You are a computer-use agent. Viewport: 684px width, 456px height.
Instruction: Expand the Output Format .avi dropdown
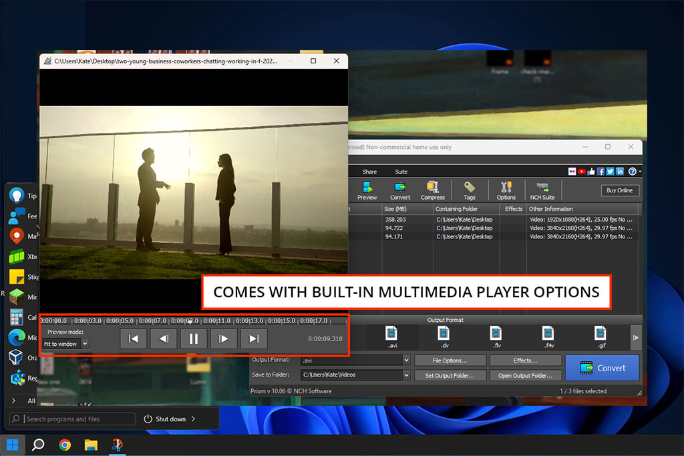click(x=406, y=360)
